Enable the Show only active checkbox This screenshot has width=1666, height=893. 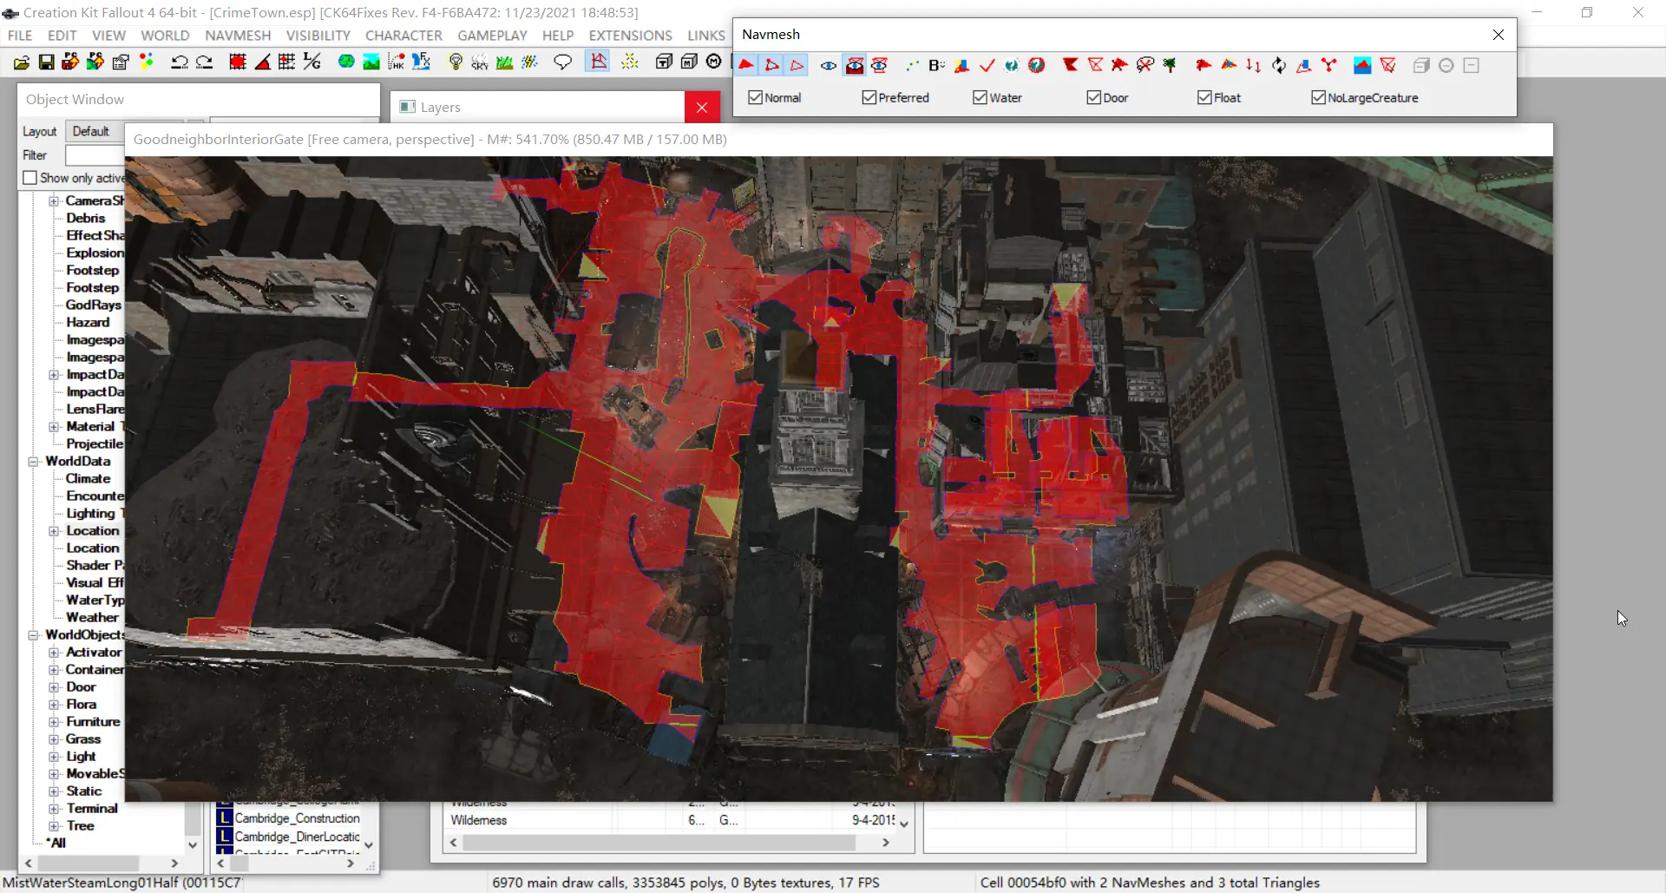click(x=30, y=178)
